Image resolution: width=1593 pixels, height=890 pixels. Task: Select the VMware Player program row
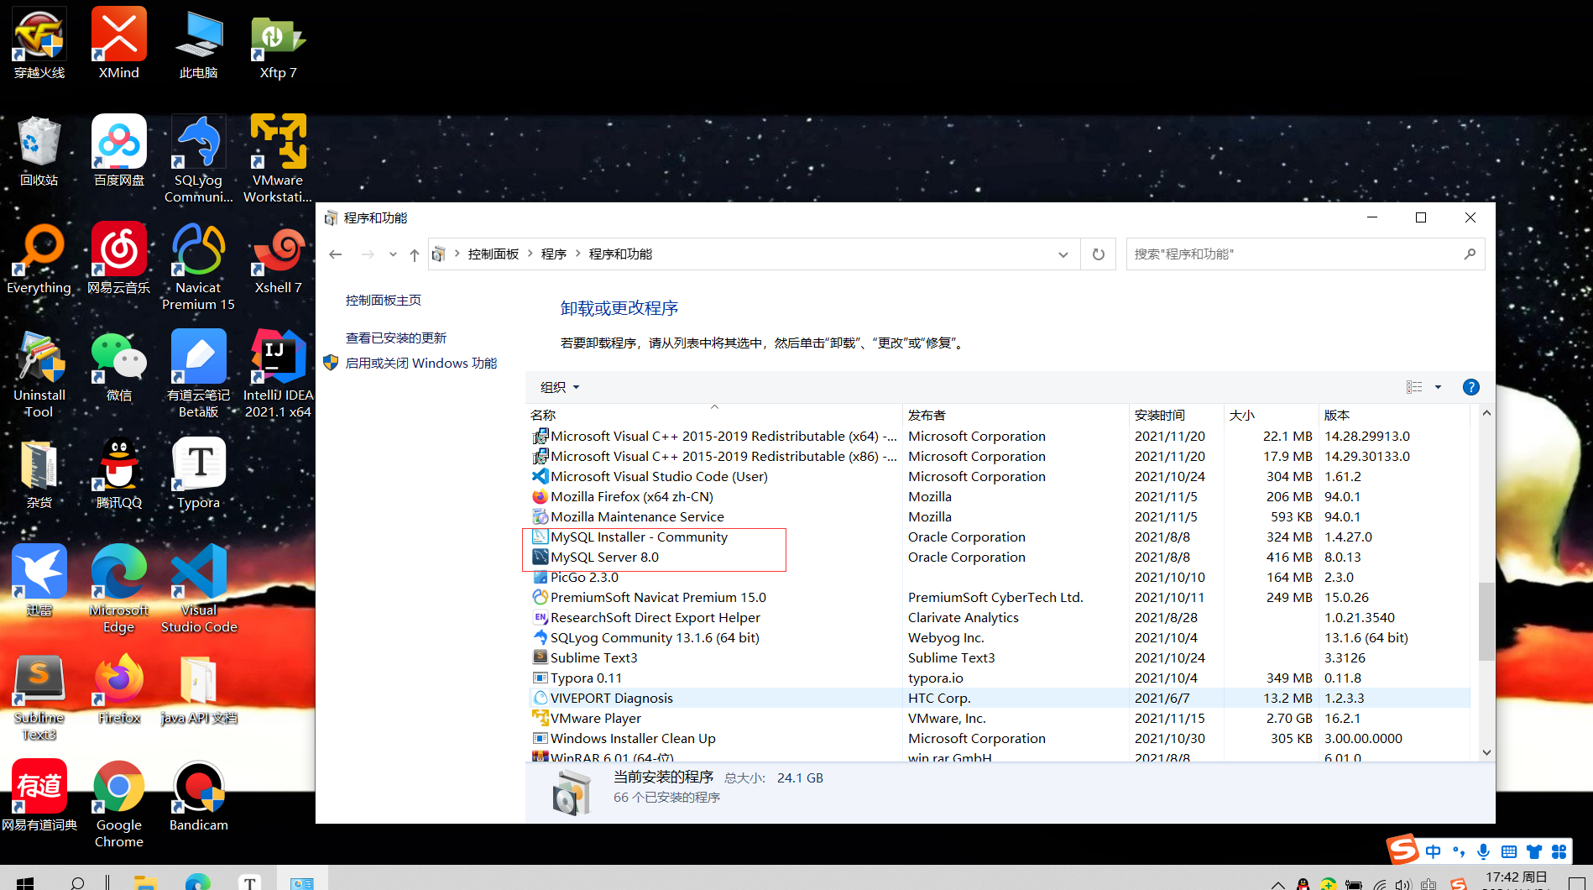tap(999, 719)
